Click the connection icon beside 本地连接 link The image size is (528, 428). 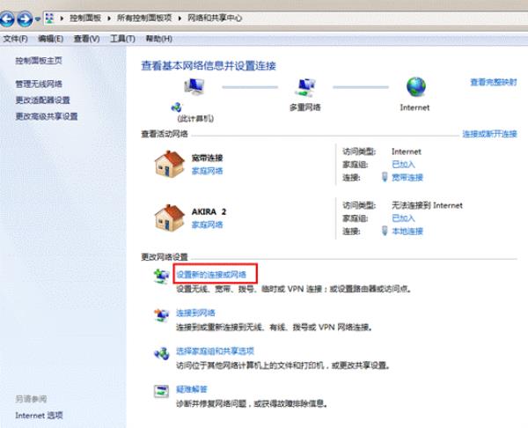pyautogui.click(x=385, y=231)
